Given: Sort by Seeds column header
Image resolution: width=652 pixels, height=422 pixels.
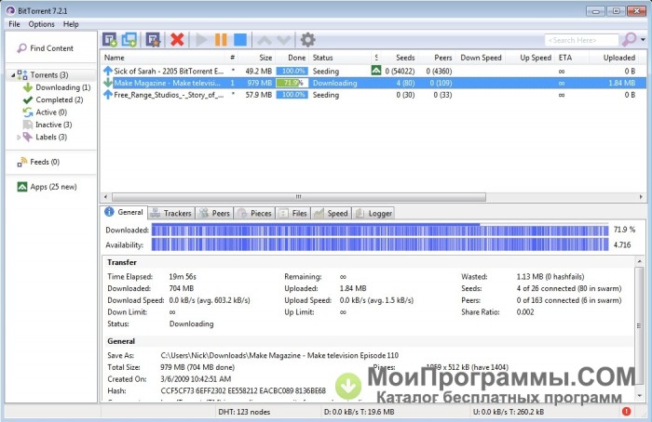Looking at the screenshot, I should [x=405, y=58].
